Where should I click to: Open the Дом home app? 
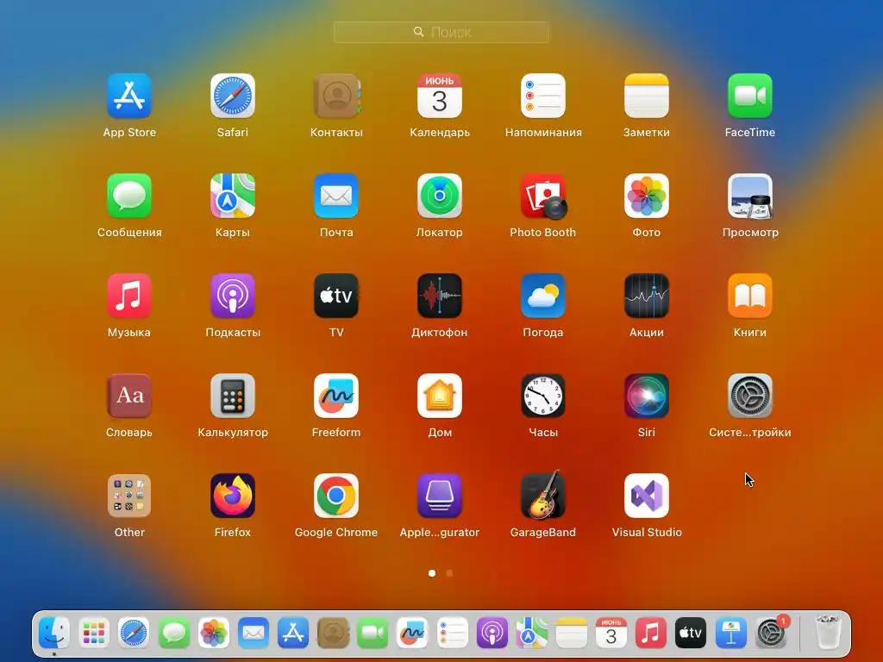[439, 396]
